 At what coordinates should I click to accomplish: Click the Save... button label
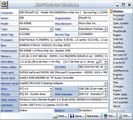[80, 116]
